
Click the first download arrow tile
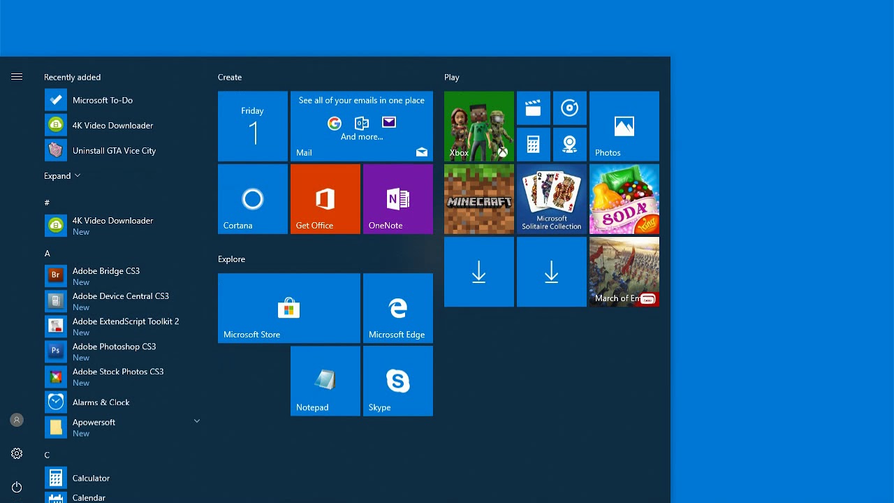(x=479, y=272)
